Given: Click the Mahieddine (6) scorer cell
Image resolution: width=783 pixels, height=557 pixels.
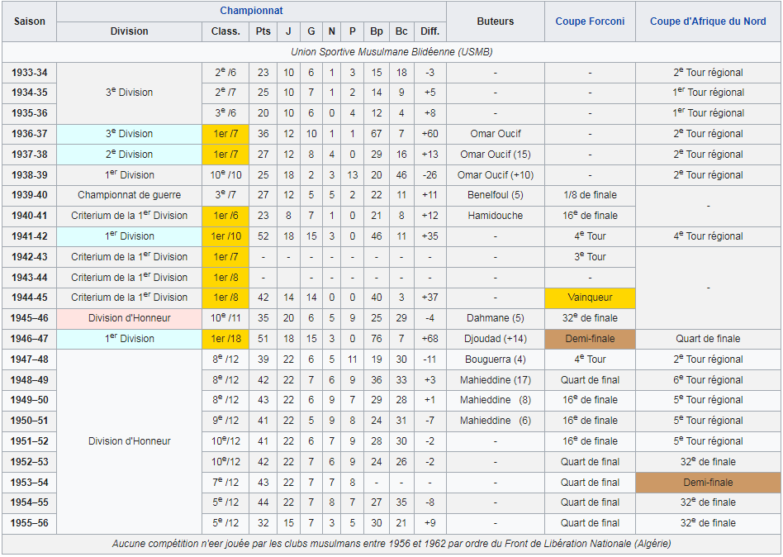Looking at the screenshot, I should pyautogui.click(x=496, y=420).
